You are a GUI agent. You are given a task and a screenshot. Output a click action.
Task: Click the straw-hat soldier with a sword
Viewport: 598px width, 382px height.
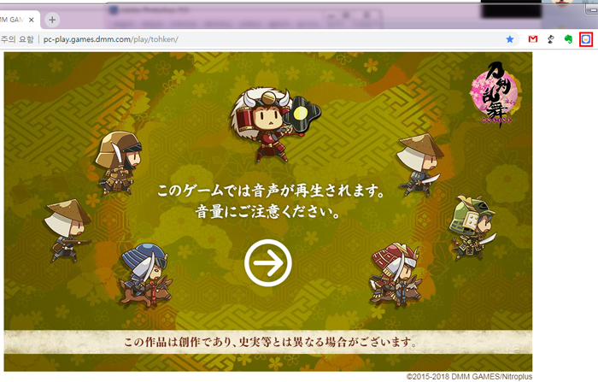click(419, 165)
